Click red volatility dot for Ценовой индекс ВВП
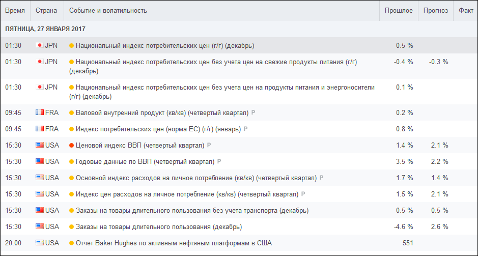Screen dimensions: 478x256 72,146
